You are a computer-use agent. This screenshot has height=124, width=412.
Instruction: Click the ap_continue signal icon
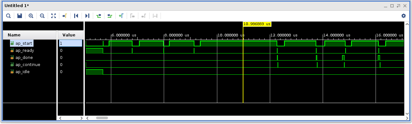(12, 64)
